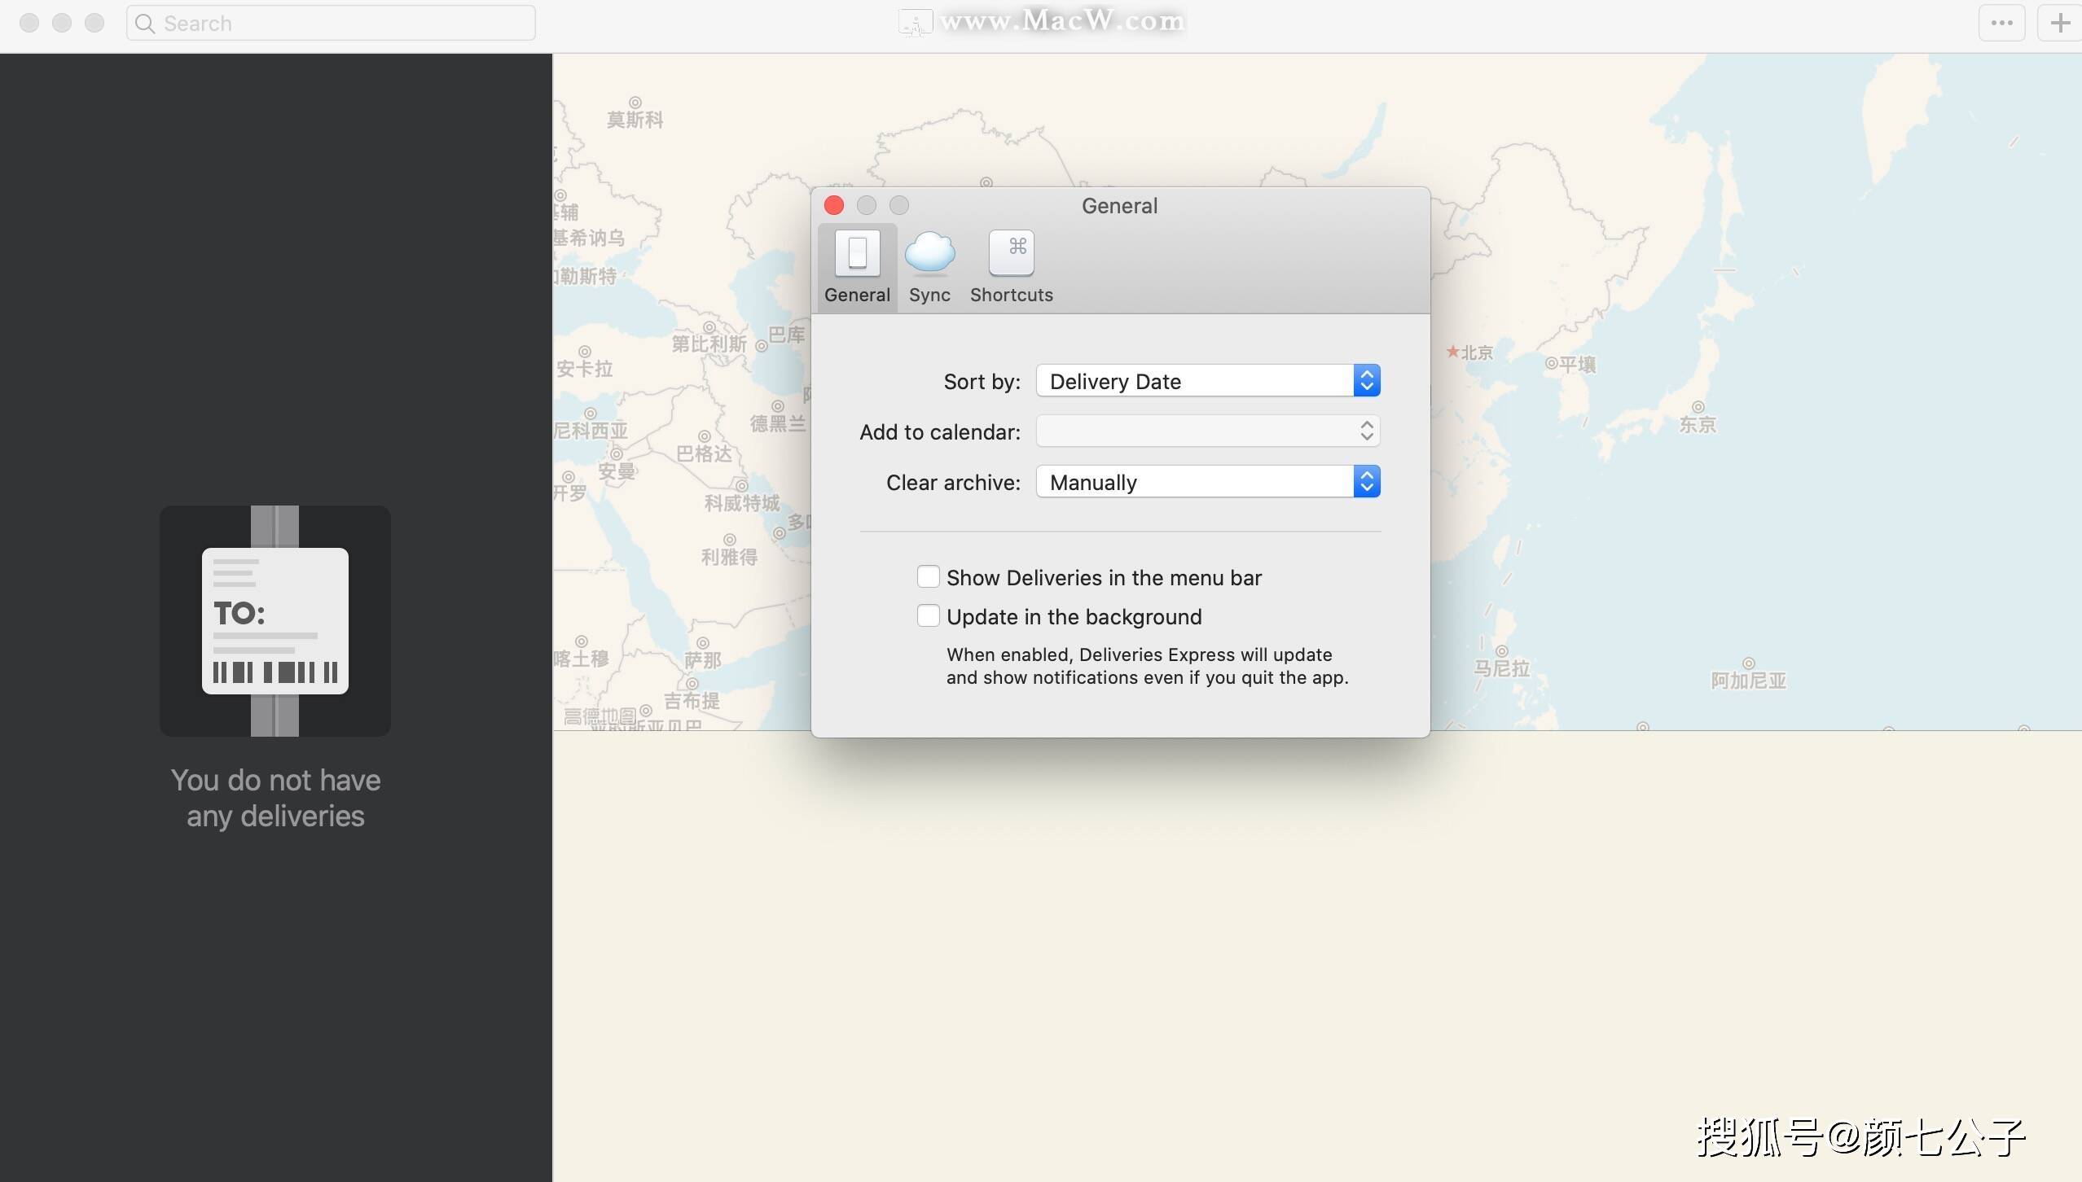The image size is (2082, 1182).
Task: Click the 平壤 city label on map
Action: (x=1578, y=365)
